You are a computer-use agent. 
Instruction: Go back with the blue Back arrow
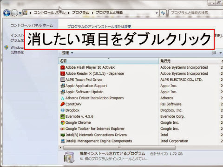coord(7,13)
